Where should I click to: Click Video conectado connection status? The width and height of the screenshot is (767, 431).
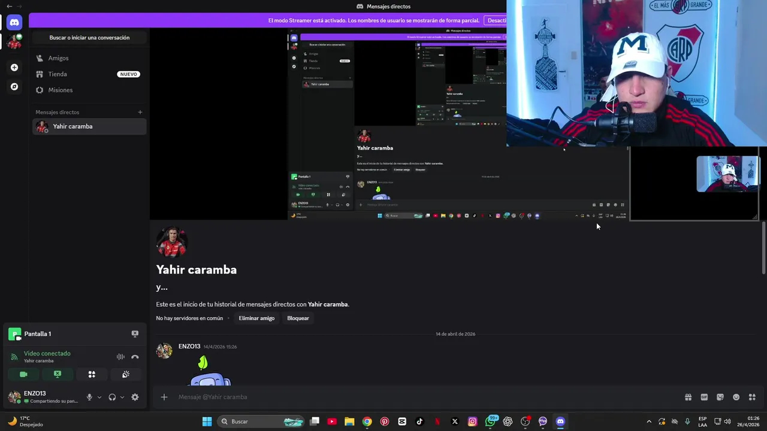47,354
